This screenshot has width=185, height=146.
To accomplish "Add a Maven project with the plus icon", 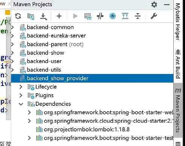I will pos(59,16).
